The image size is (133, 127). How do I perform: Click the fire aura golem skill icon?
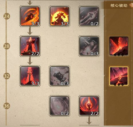coord(59,16)
